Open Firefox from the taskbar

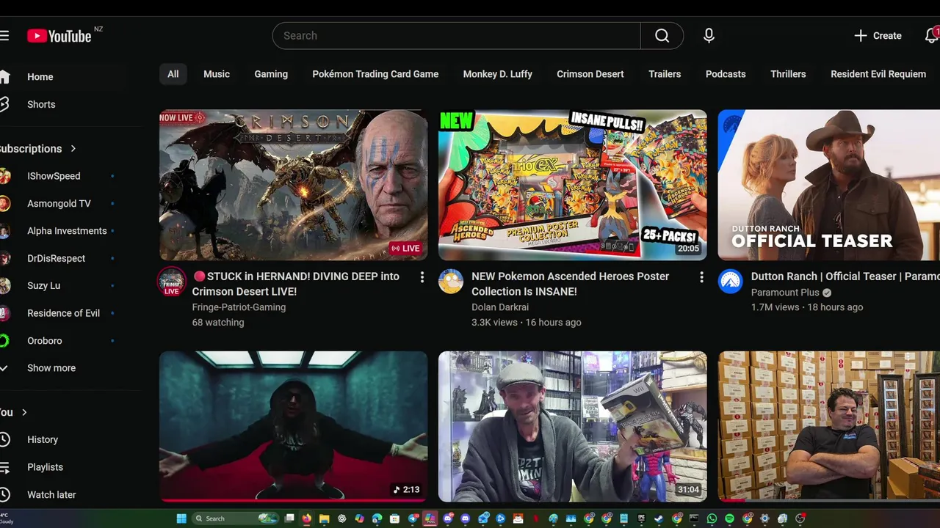[x=306, y=518]
